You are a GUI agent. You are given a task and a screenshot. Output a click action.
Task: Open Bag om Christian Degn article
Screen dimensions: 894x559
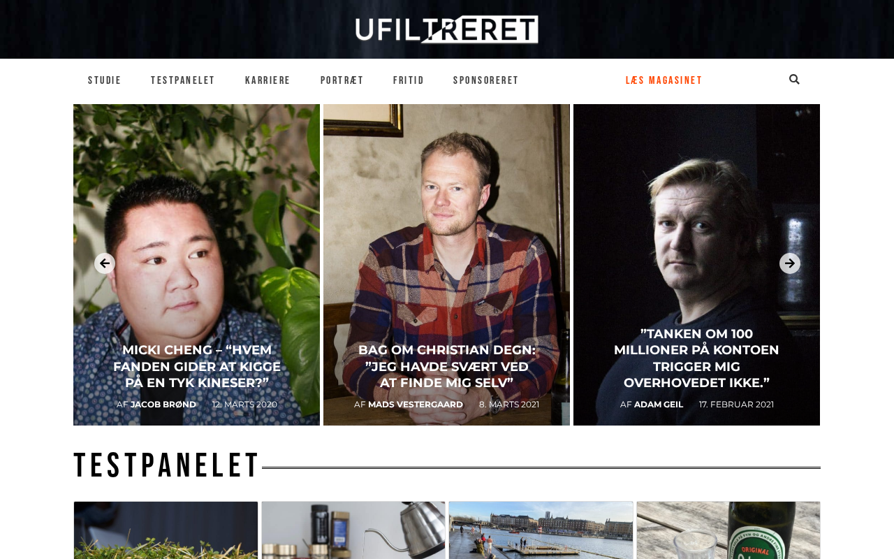(447, 366)
